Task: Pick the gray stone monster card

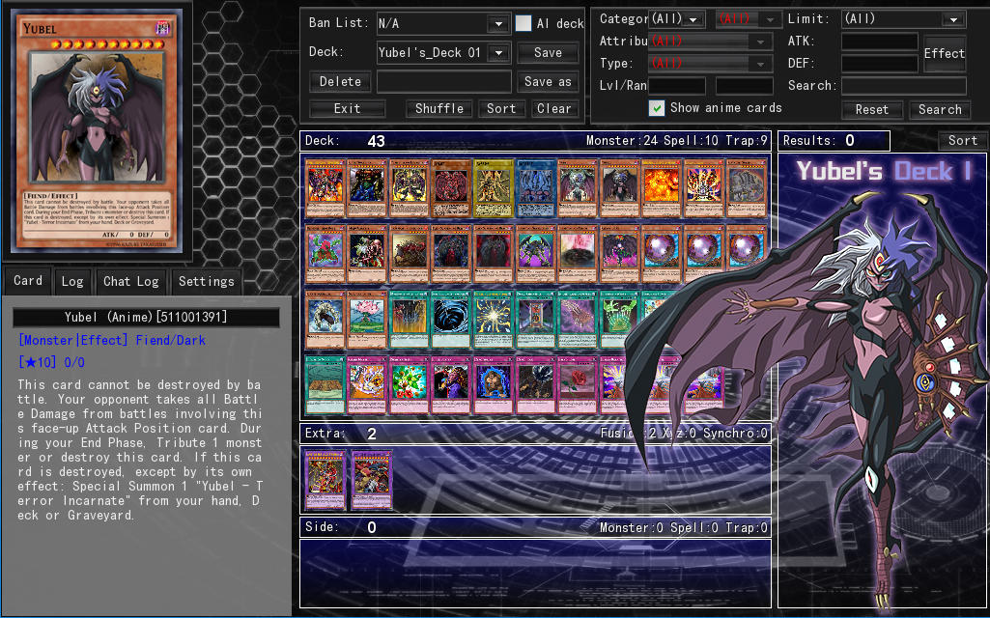Action: tap(747, 188)
